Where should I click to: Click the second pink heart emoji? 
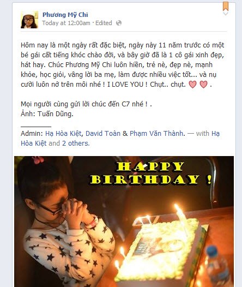tap(204, 85)
